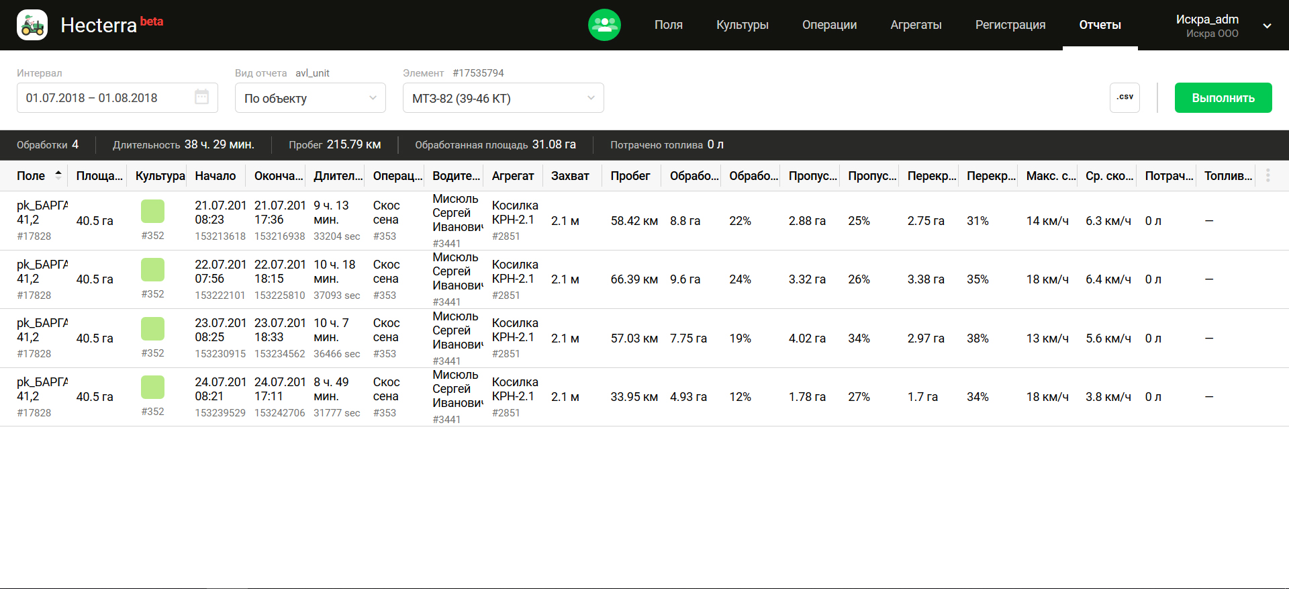Switch to the Операции tab

click(x=829, y=25)
